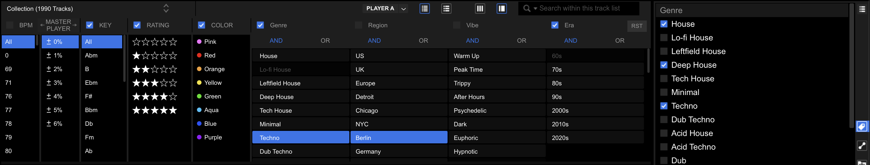Click the magnifier search icon

(527, 9)
